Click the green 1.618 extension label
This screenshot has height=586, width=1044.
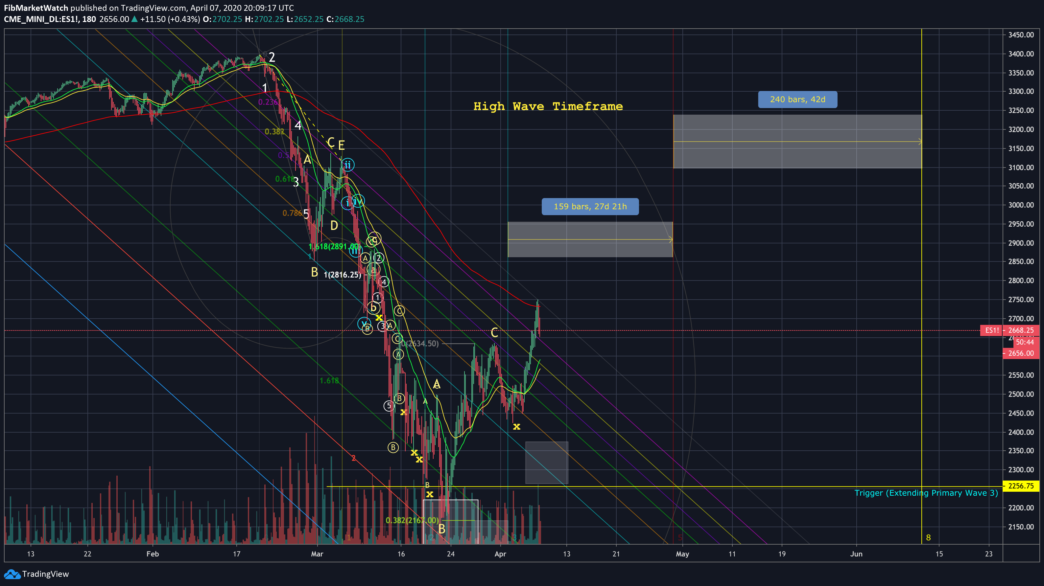pos(329,381)
